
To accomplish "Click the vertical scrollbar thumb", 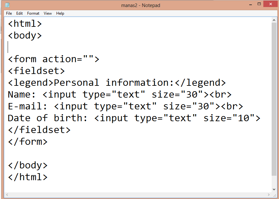I will [x=274, y=99].
